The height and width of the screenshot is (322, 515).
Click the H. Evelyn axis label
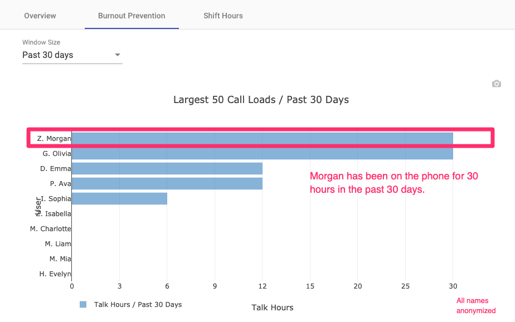56,274
